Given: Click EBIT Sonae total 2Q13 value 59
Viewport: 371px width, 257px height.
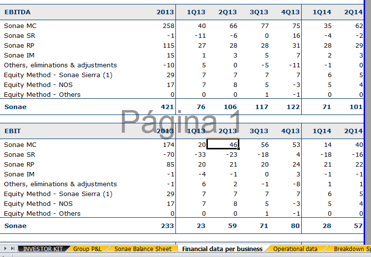Looking at the screenshot, I should click(232, 226).
